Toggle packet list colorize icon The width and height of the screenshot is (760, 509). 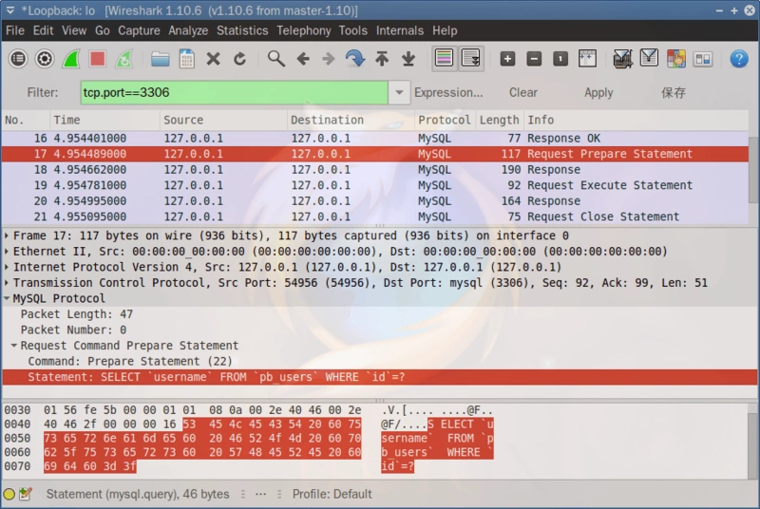point(445,59)
